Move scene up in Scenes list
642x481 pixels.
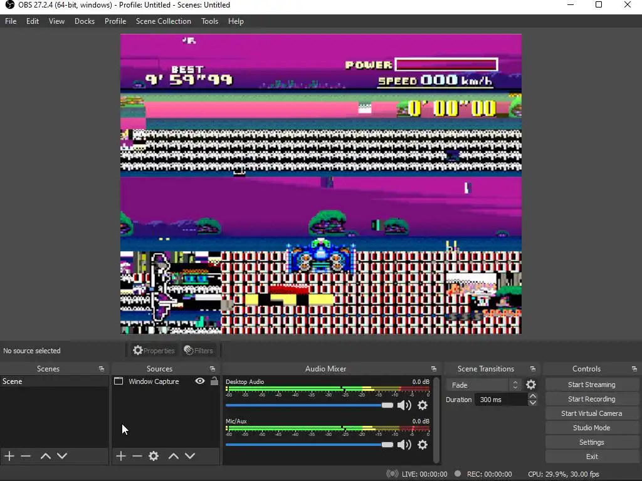45,456
